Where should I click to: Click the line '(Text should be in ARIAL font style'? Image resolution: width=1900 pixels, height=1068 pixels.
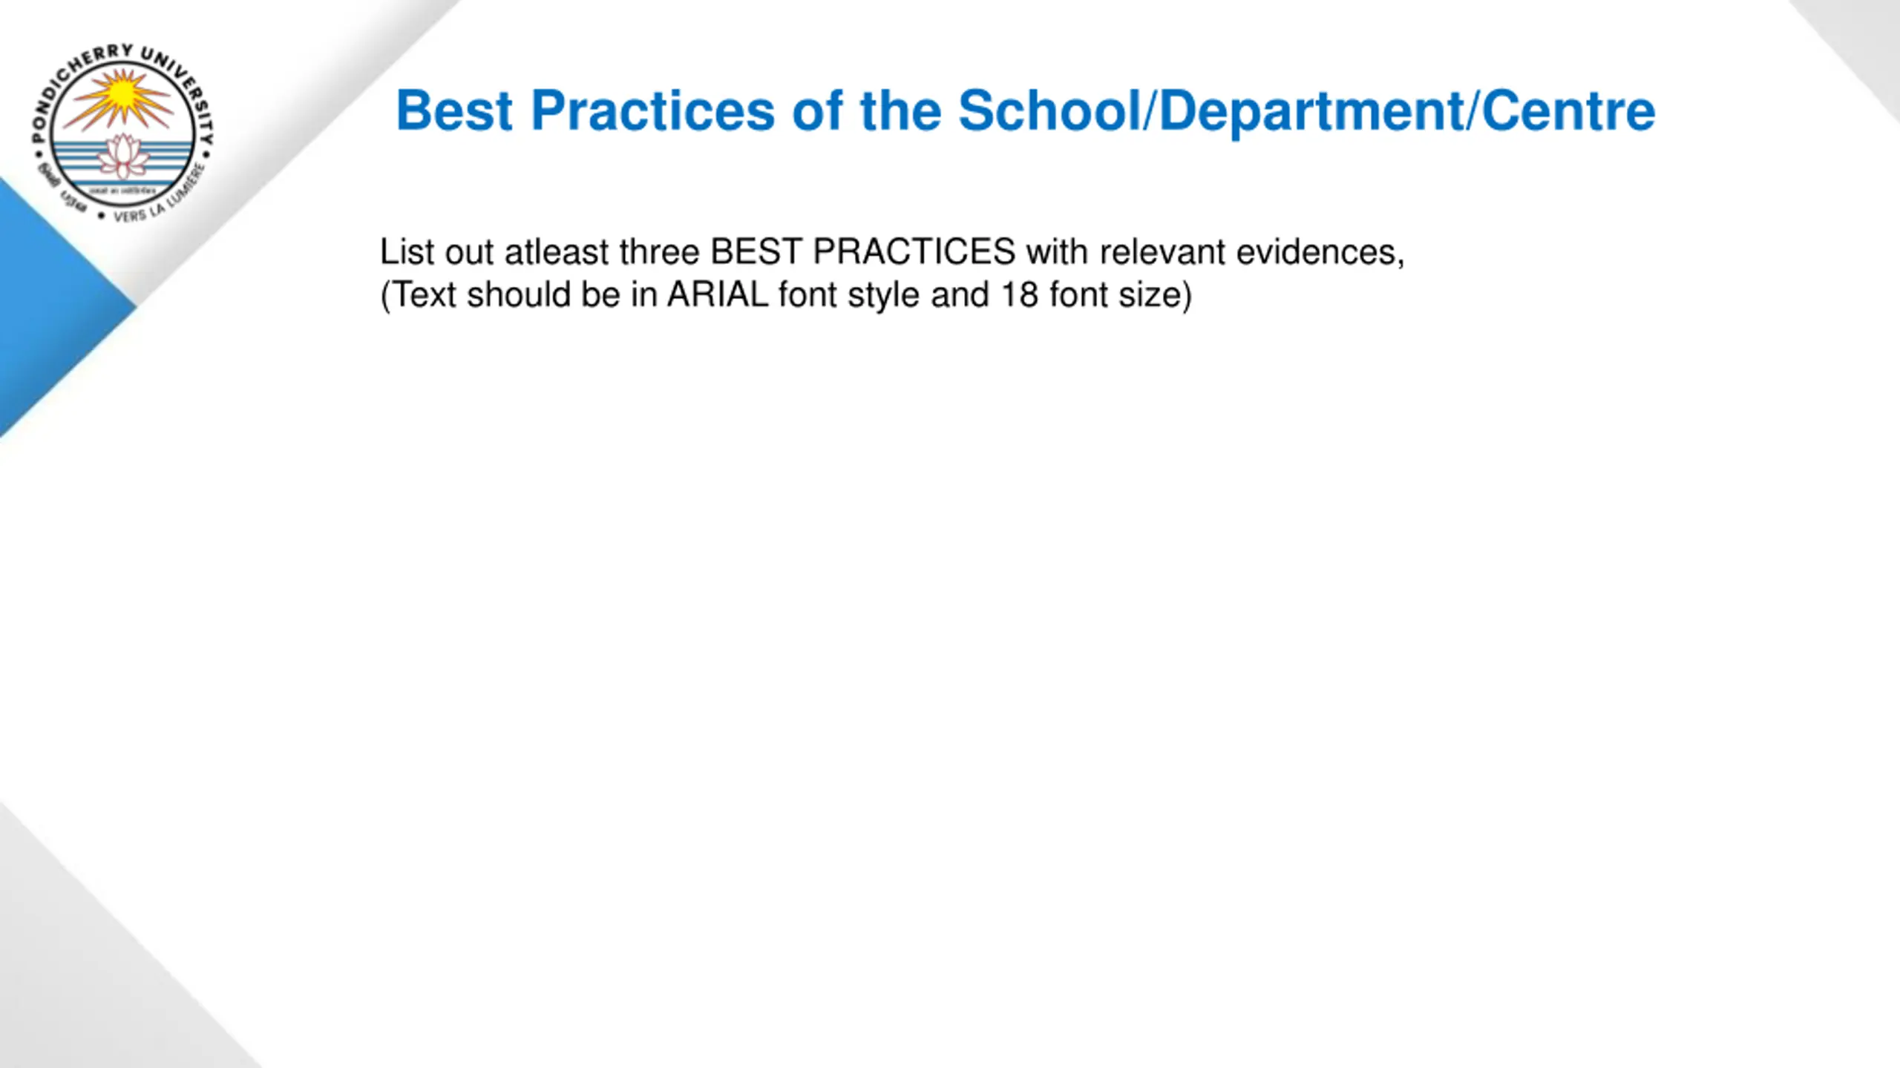650,294
